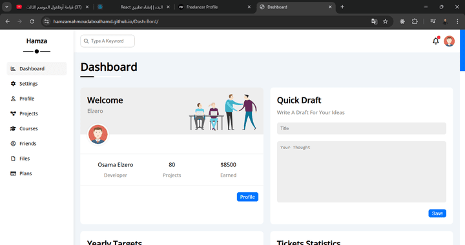Click the translate page icon

click(374, 21)
